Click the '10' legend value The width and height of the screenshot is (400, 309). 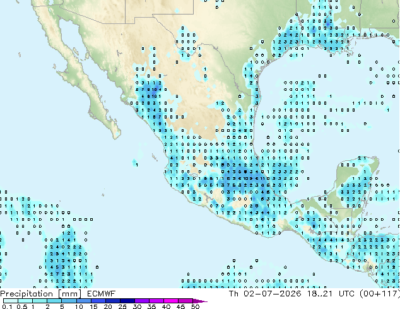click(79, 306)
